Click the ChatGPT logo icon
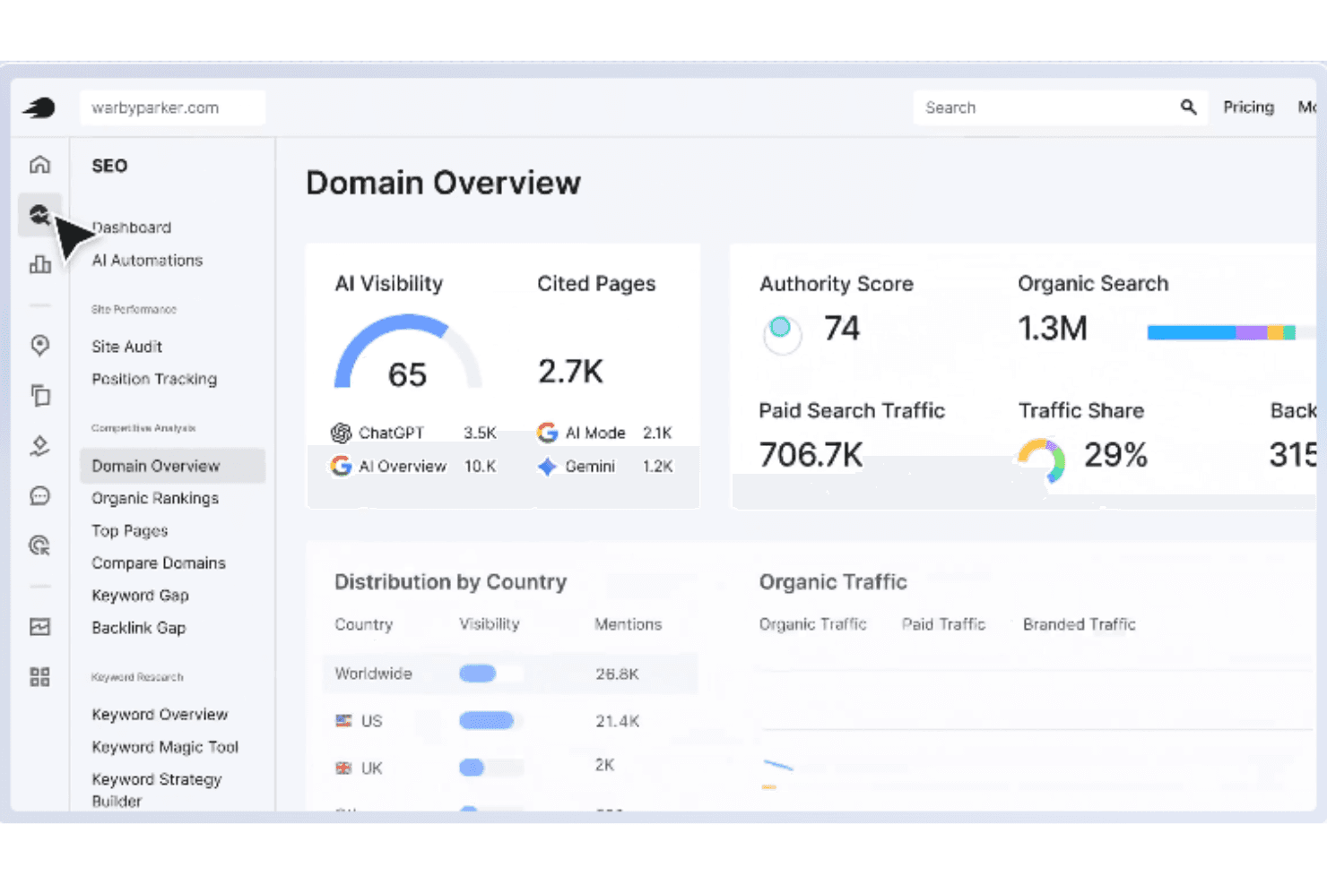 pos(341,433)
